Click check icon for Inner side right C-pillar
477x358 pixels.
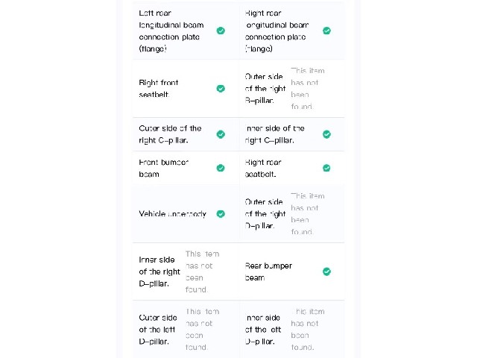coord(326,134)
